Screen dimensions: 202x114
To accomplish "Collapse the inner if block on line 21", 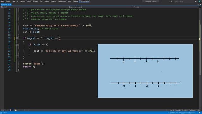I will pos(17,45).
